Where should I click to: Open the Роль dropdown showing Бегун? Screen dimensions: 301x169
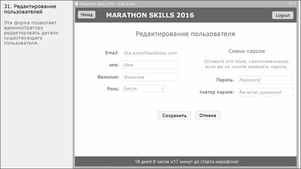tap(143, 89)
